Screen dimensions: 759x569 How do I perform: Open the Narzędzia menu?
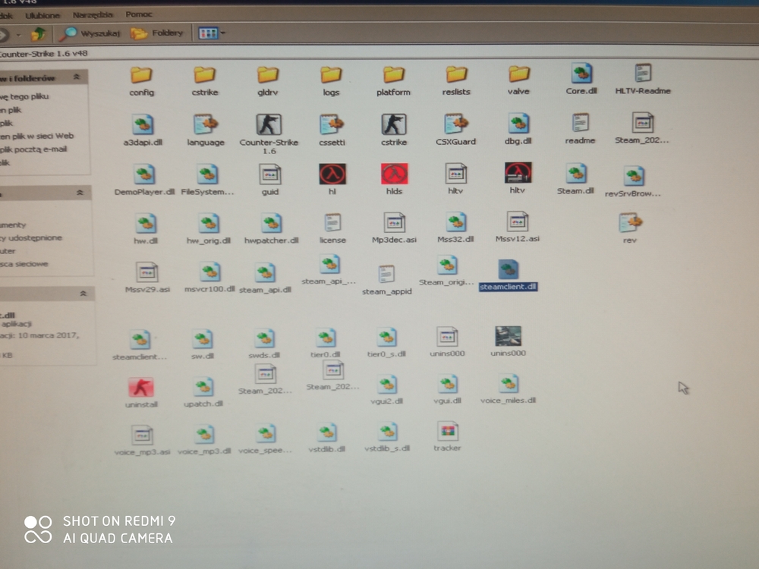[93, 15]
